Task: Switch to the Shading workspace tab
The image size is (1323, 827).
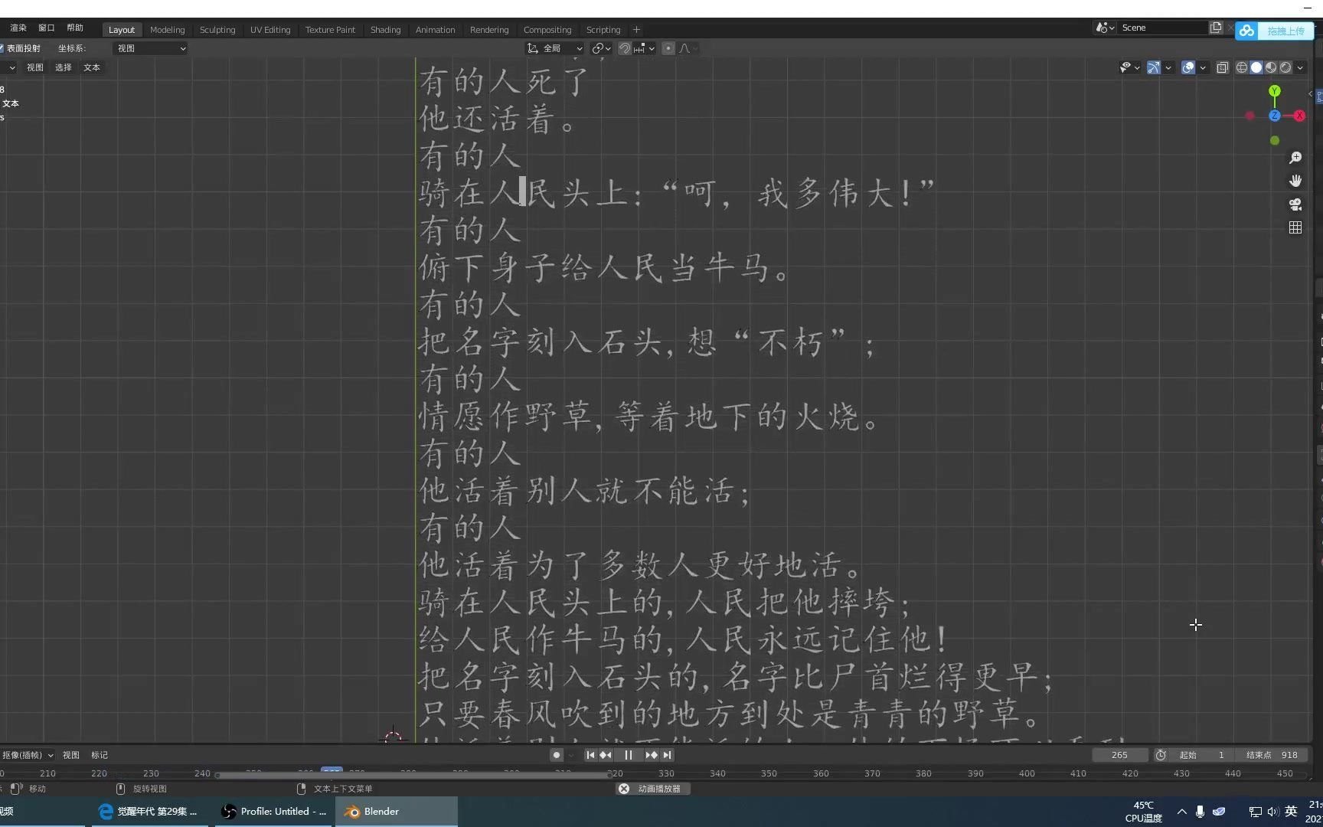Action: (385, 30)
